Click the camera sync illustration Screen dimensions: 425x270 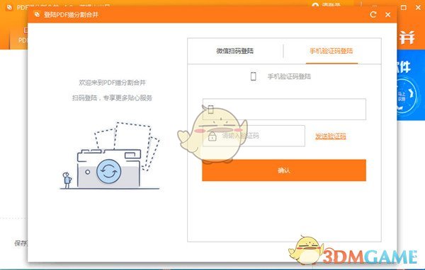coord(110,155)
